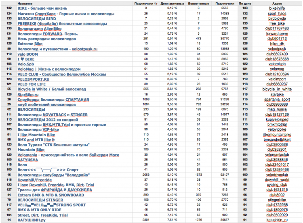The width and height of the screenshot is (303, 223).
Task: Open ВЕЛОСИПЕДЫ 2012 со скидкой link
Action: (48, 120)
